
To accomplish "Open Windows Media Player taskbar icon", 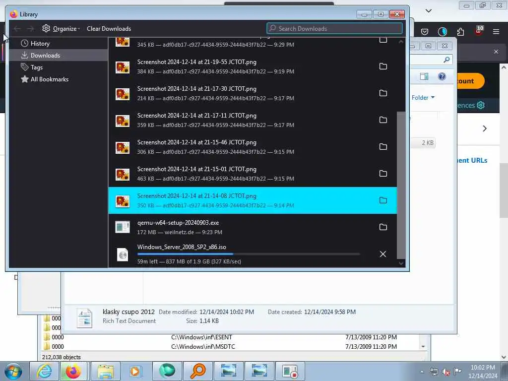I will coord(135,371).
